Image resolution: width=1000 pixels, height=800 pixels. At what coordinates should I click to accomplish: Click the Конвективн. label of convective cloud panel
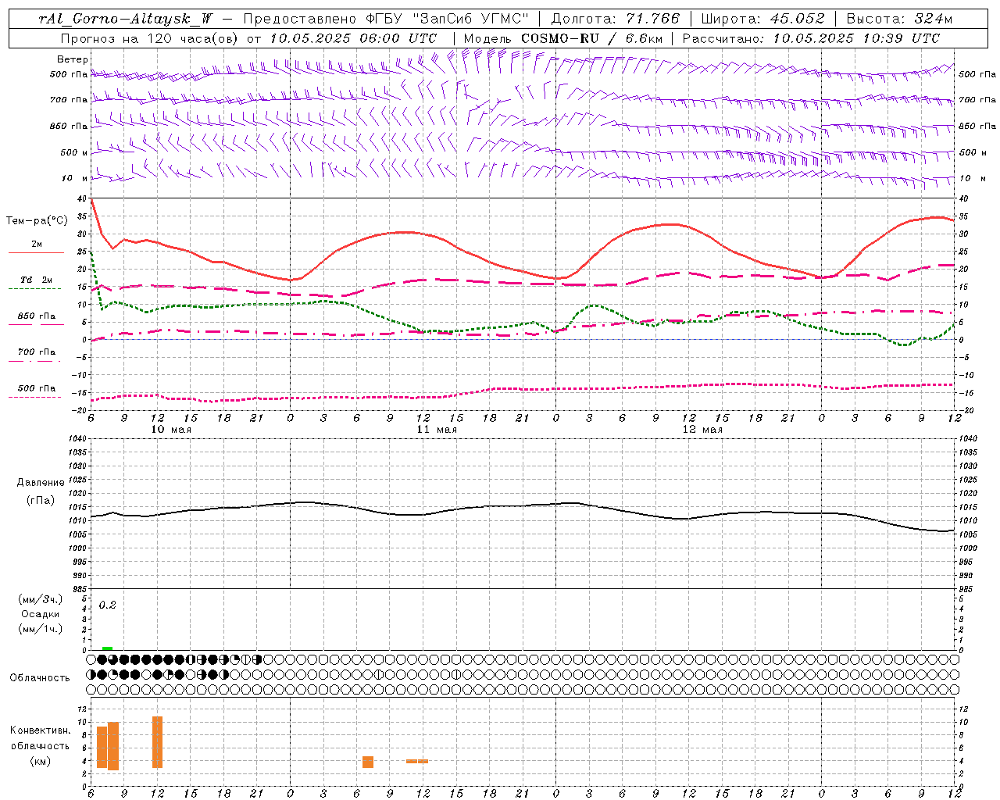point(41,730)
